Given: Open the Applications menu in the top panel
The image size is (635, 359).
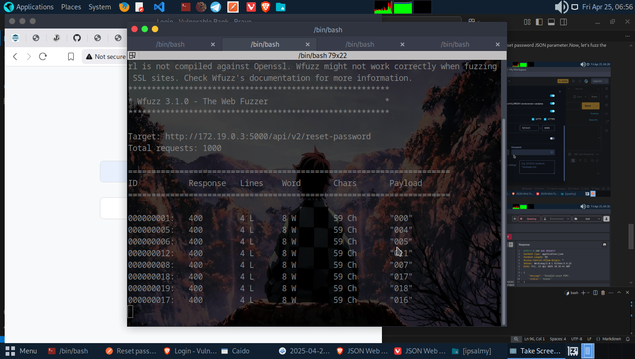Looking at the screenshot, I should pyautogui.click(x=28, y=7).
